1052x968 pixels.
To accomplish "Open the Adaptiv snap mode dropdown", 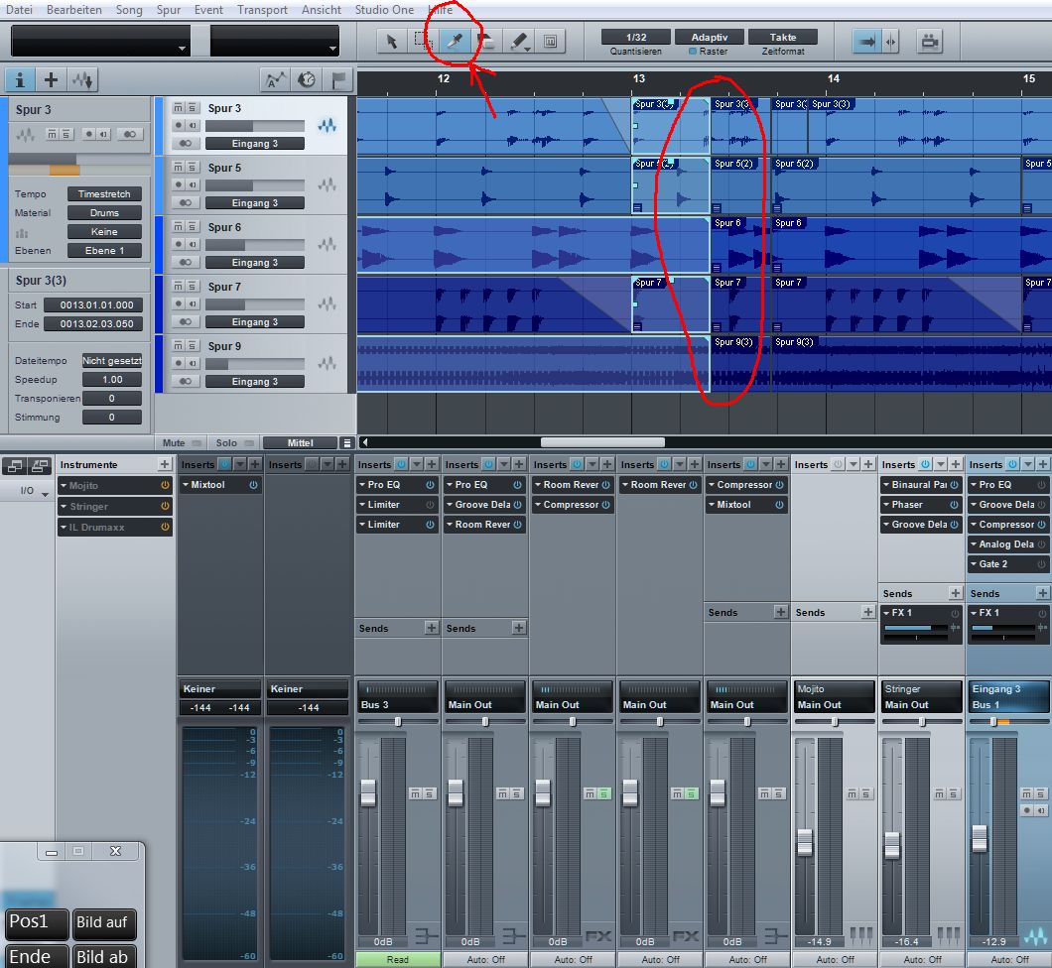I will pyautogui.click(x=710, y=38).
